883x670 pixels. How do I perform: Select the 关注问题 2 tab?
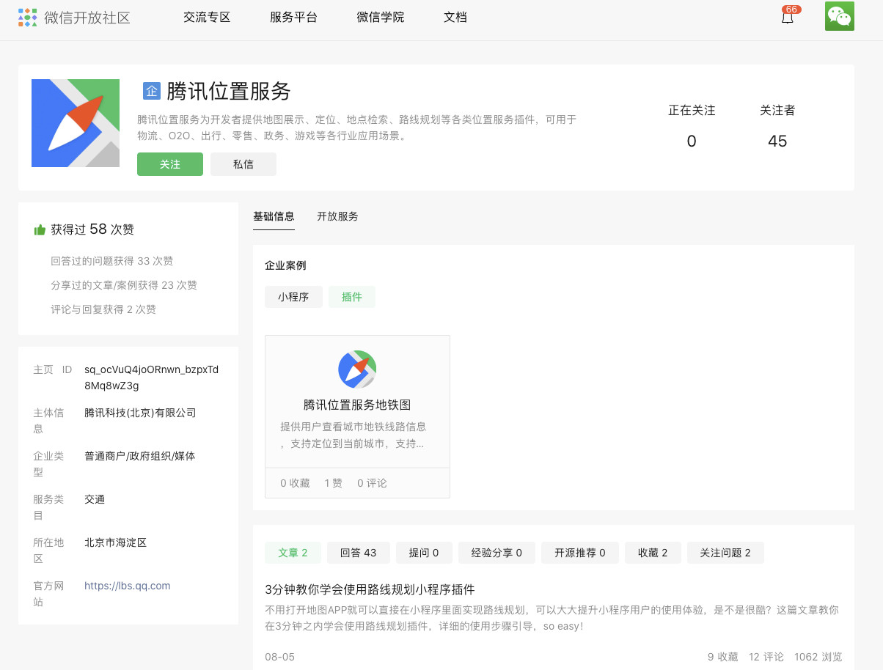[725, 553]
